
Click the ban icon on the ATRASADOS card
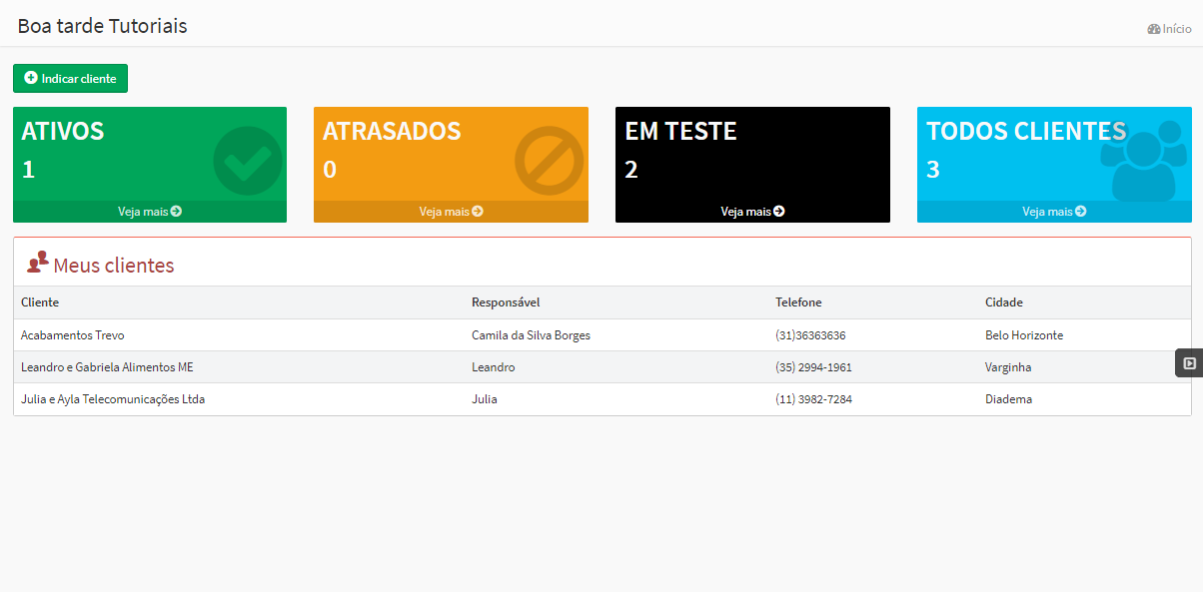(548, 160)
